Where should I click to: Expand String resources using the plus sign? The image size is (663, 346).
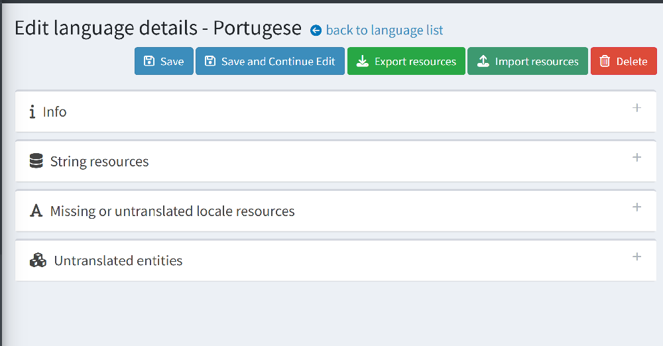click(636, 157)
